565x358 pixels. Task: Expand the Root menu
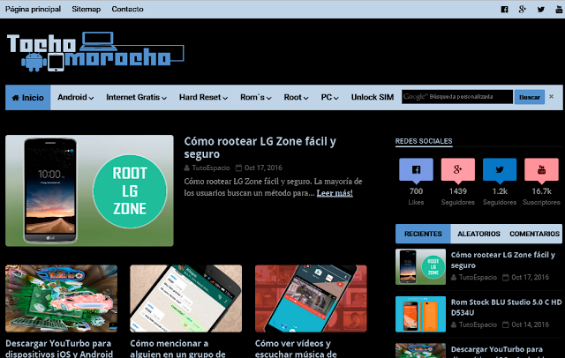[x=296, y=97]
